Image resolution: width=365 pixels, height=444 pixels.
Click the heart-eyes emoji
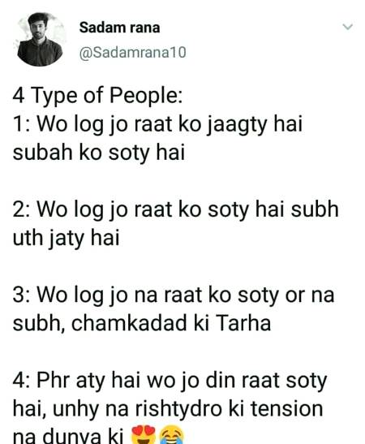[x=144, y=434]
